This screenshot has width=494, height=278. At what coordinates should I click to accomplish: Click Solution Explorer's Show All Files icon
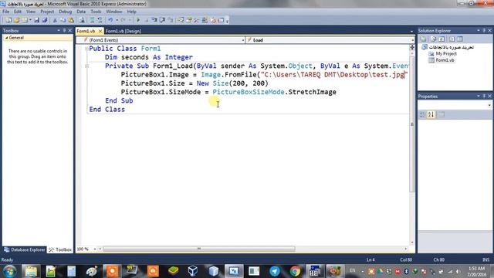click(x=434, y=39)
